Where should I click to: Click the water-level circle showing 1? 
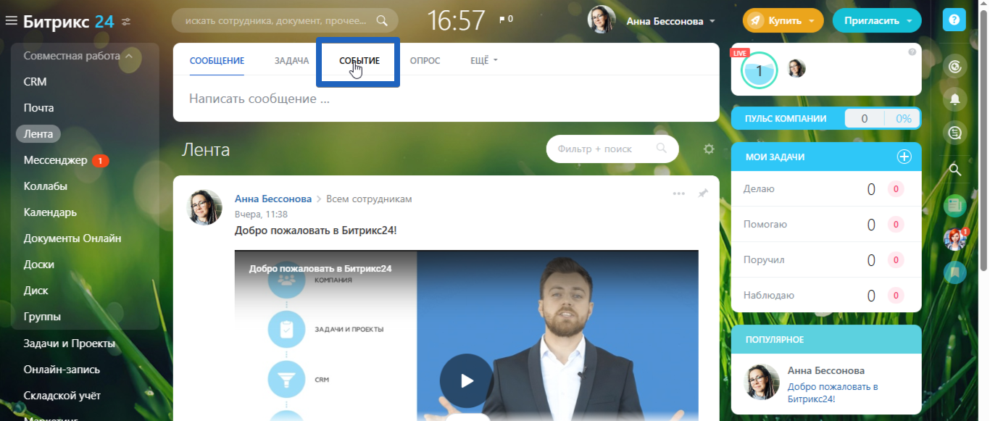[x=760, y=70]
